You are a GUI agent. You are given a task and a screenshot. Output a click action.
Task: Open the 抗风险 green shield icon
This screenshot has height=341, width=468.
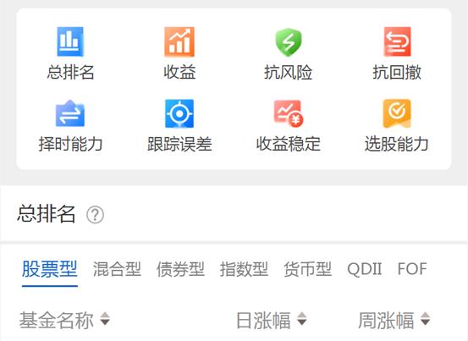(288, 41)
